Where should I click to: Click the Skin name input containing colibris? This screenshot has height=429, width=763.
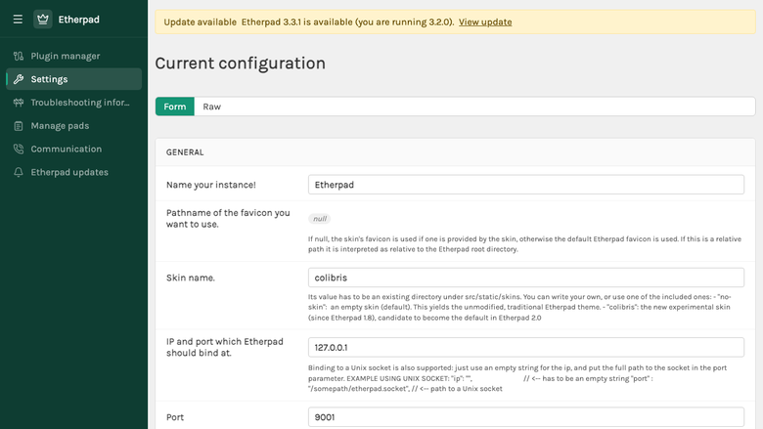click(526, 278)
